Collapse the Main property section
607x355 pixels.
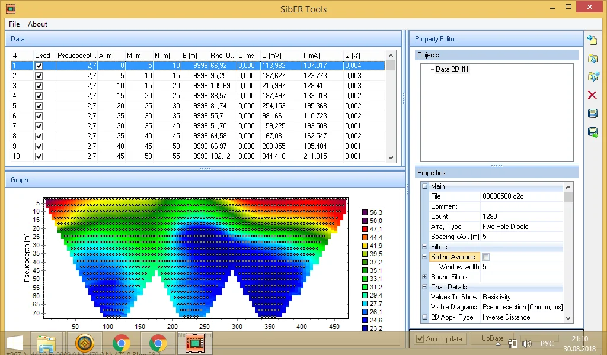pos(424,186)
